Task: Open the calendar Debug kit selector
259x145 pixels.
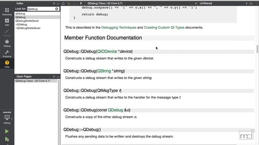Action: pyautogui.click(x=7, y=117)
